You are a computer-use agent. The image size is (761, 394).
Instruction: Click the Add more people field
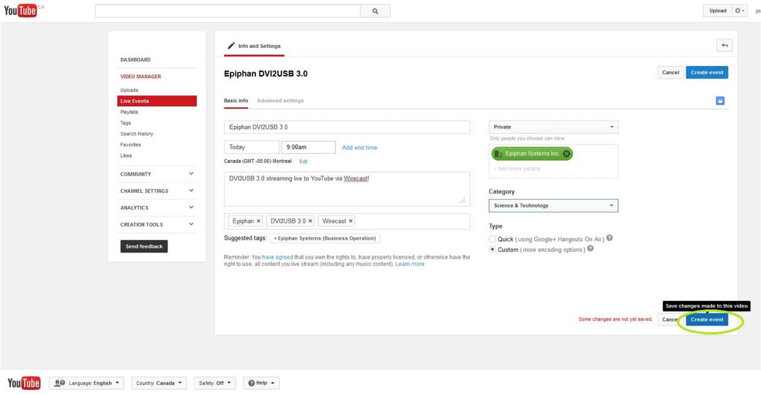553,169
